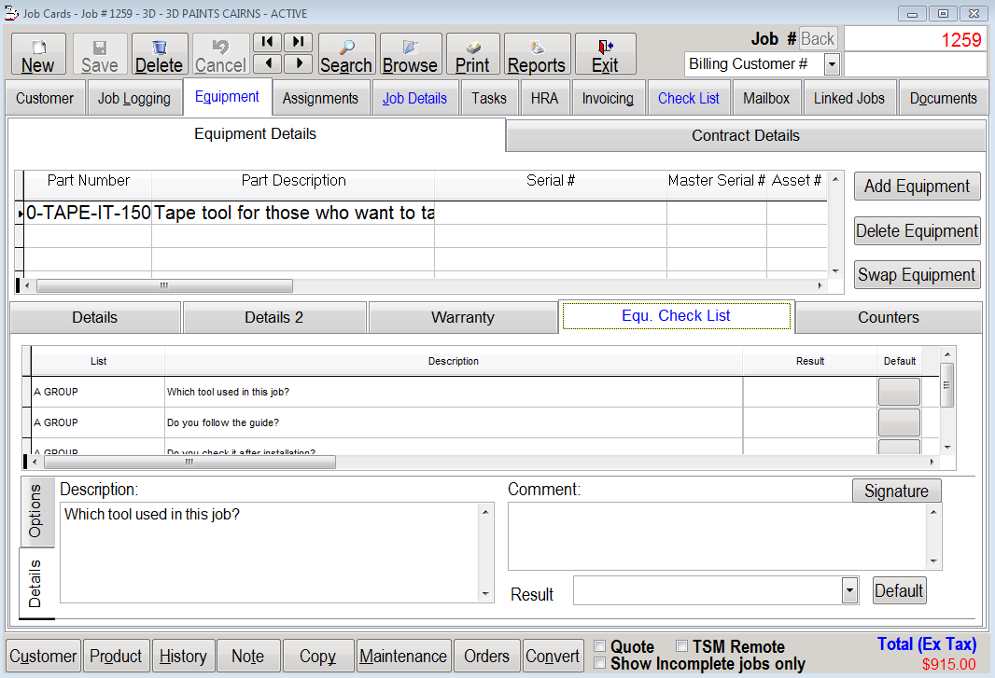The width and height of the screenshot is (995, 678).
Task: Open the Browse toolbar icon
Action: click(410, 55)
